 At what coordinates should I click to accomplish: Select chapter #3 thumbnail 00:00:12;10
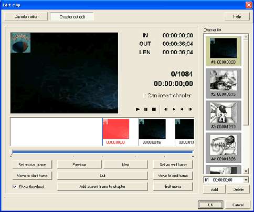(224, 116)
